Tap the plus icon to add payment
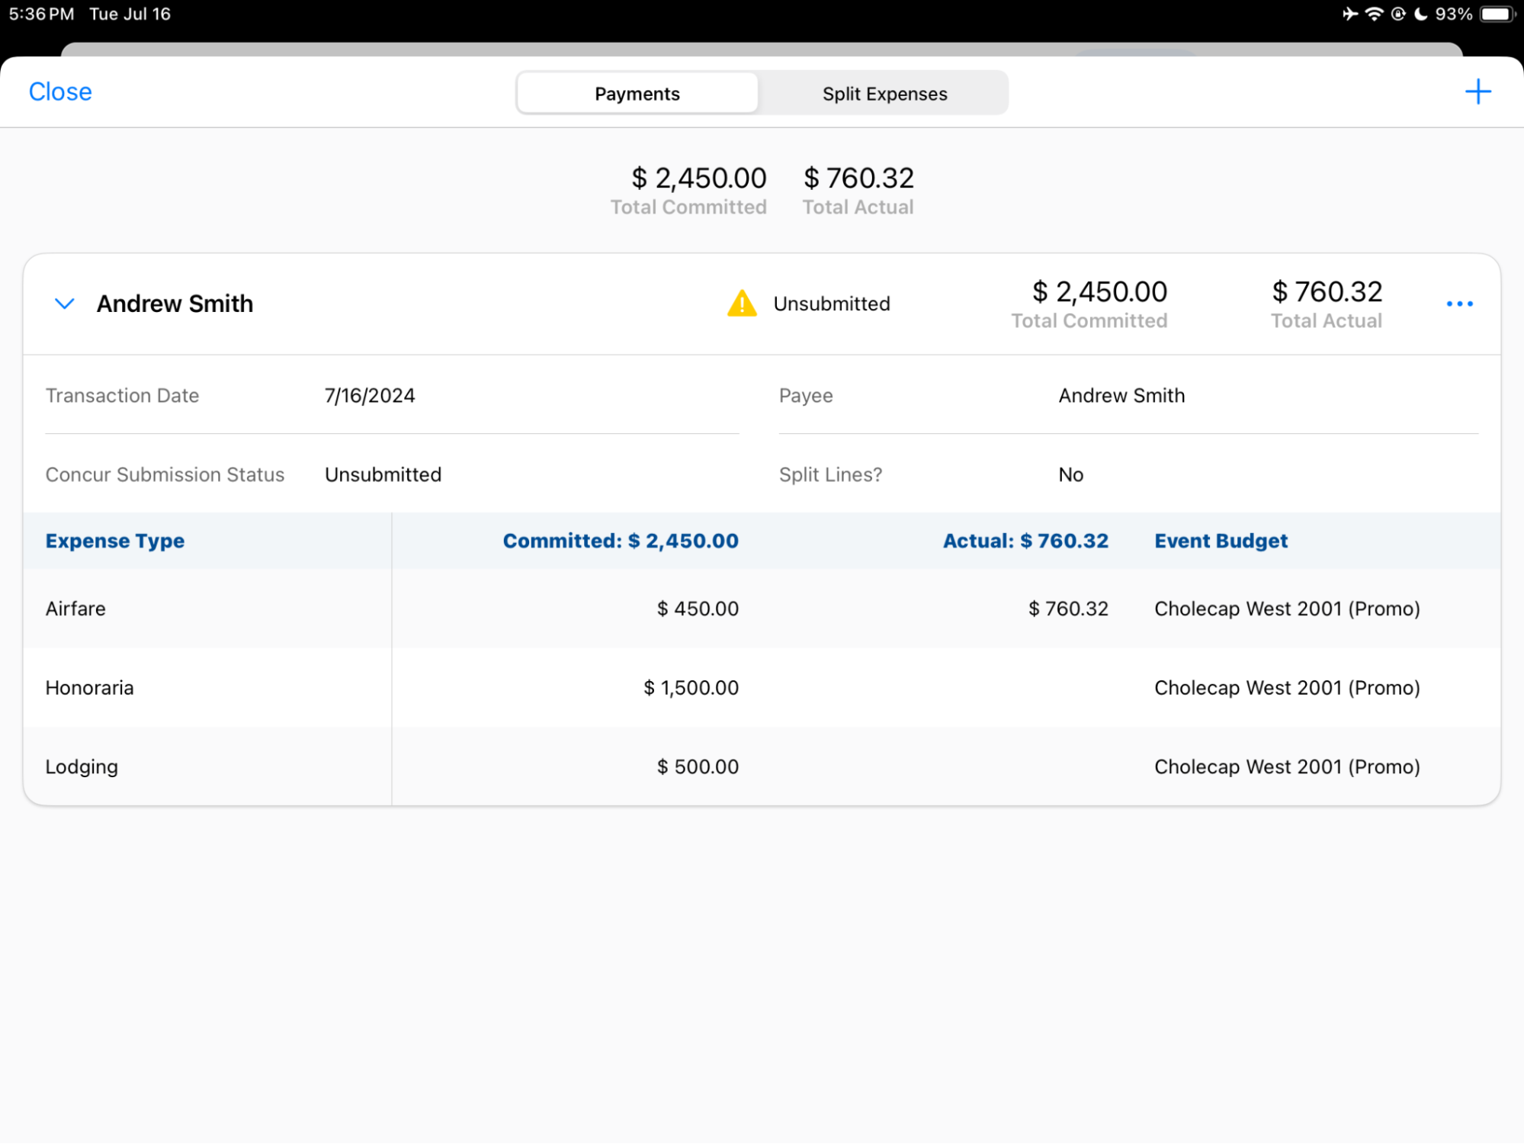The height and width of the screenshot is (1144, 1524). coord(1477,92)
